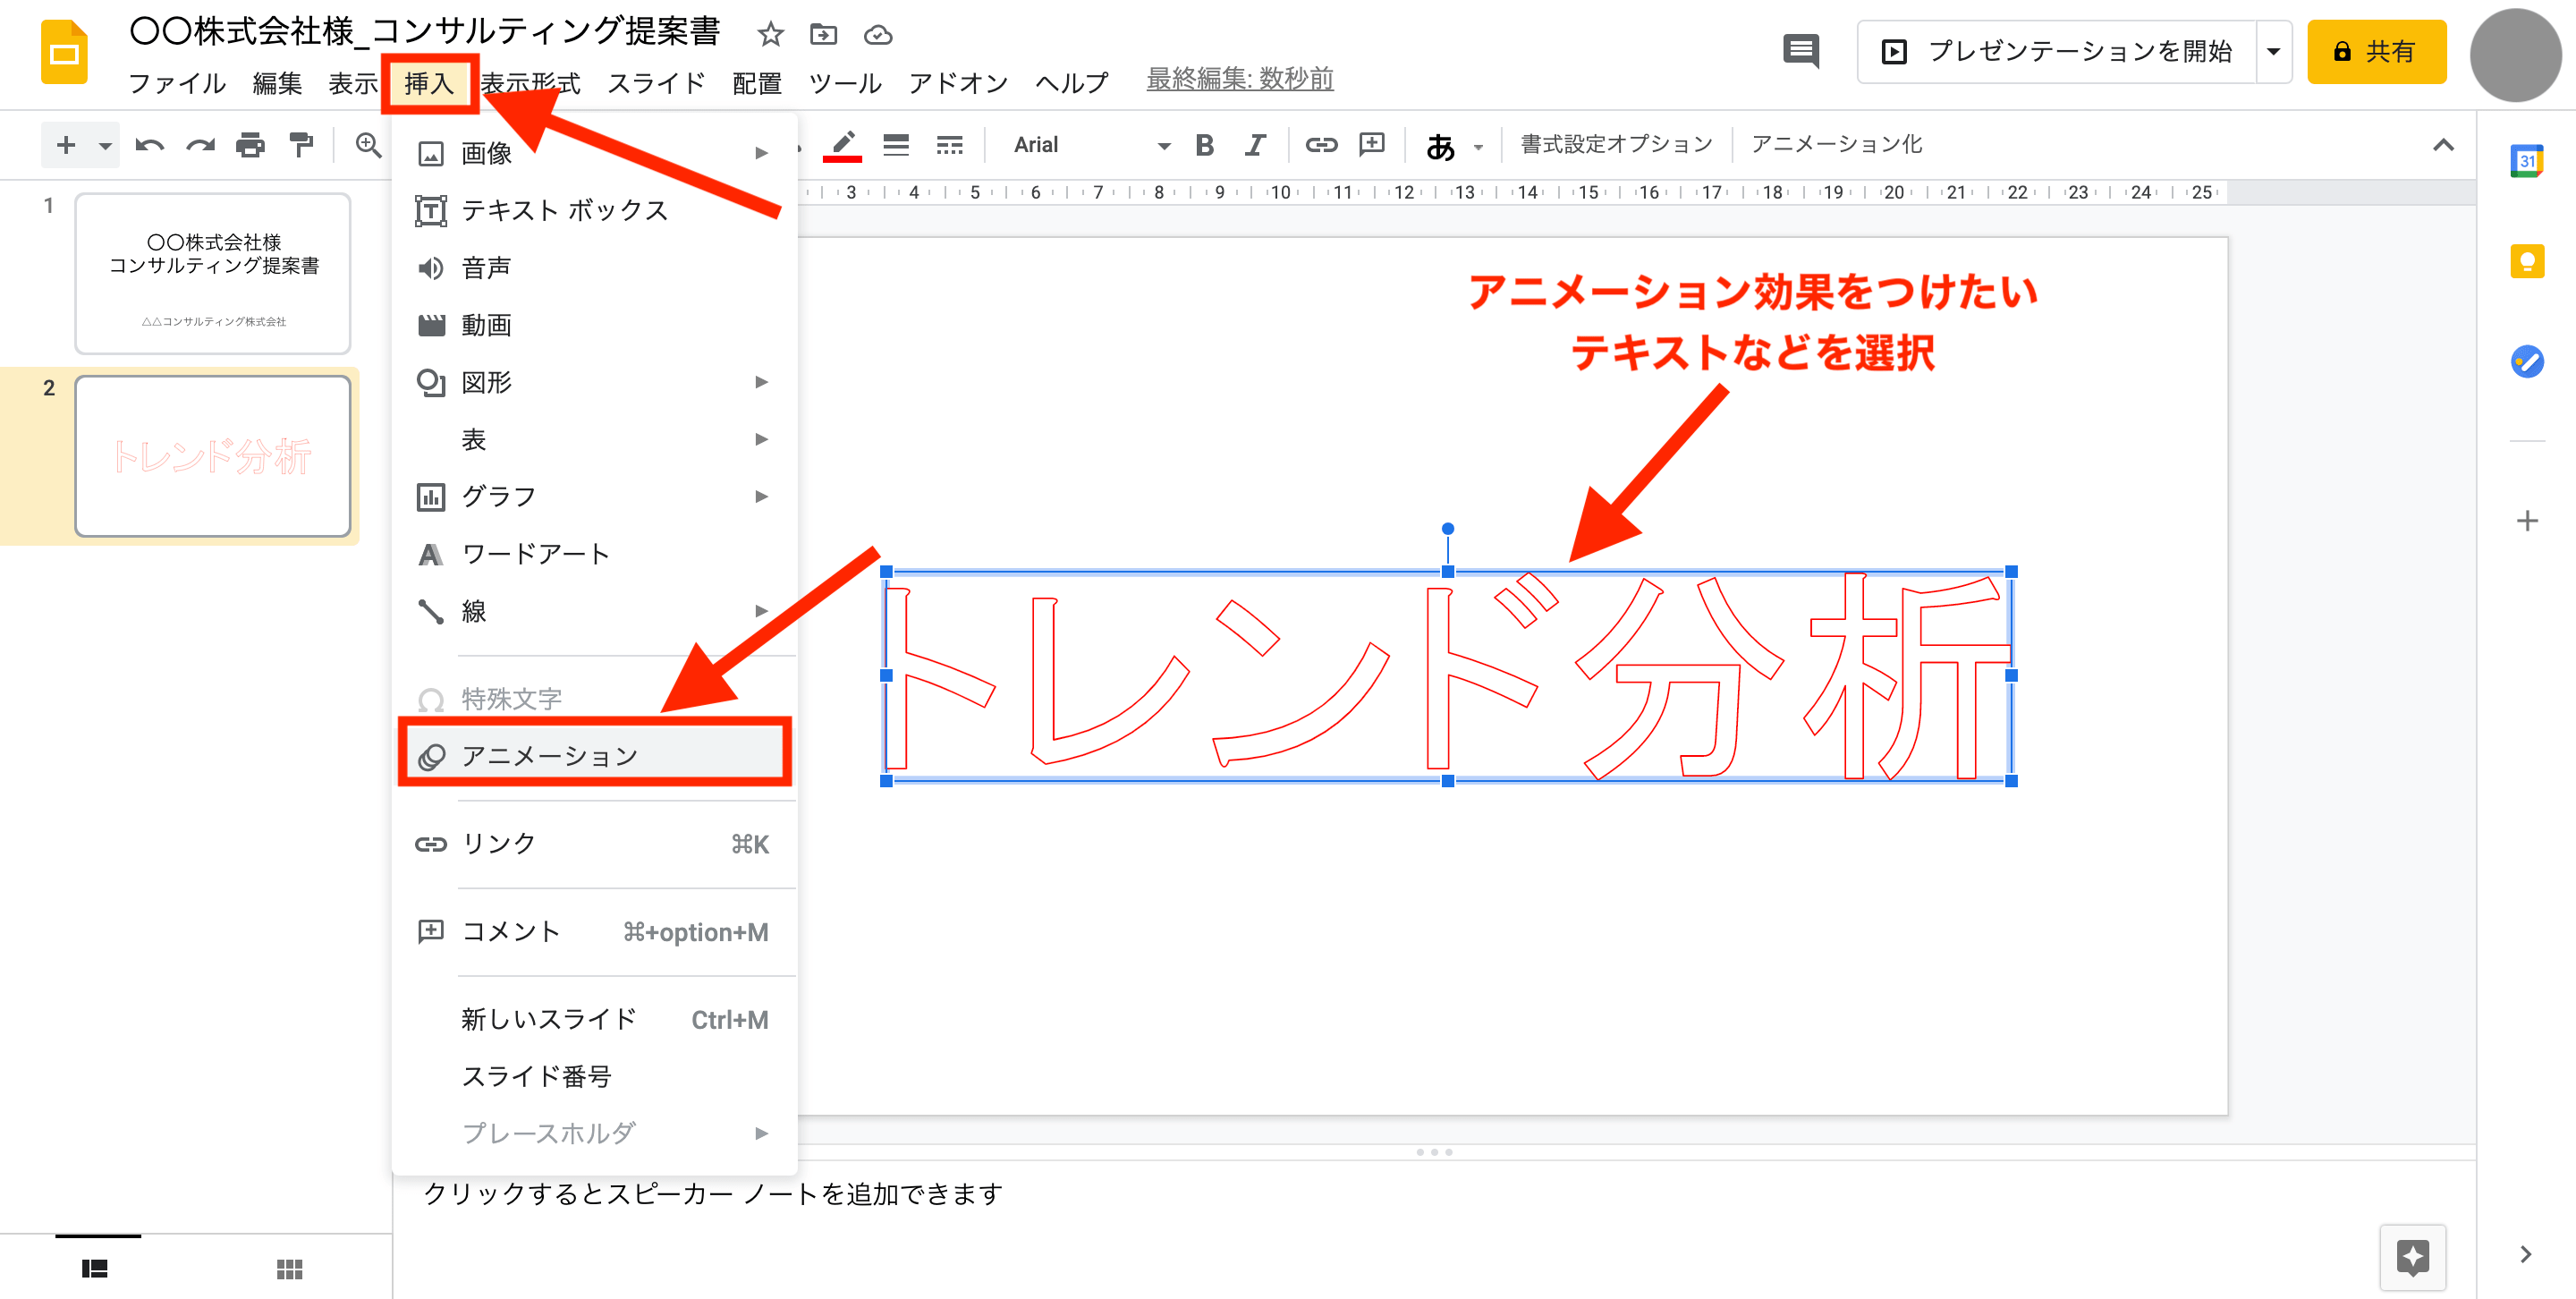Select the paint format tool
Viewport: 2576px width, 1299px height.
point(301,145)
